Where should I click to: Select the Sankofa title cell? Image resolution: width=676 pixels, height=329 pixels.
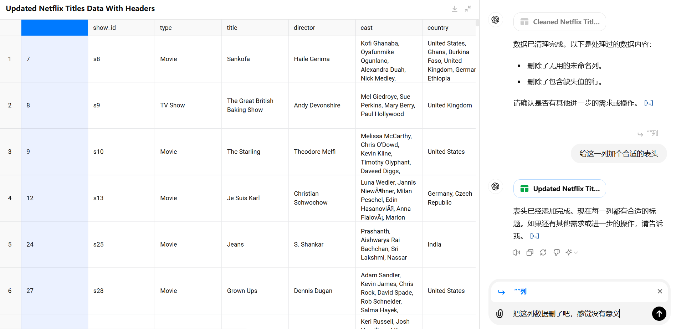pos(255,59)
